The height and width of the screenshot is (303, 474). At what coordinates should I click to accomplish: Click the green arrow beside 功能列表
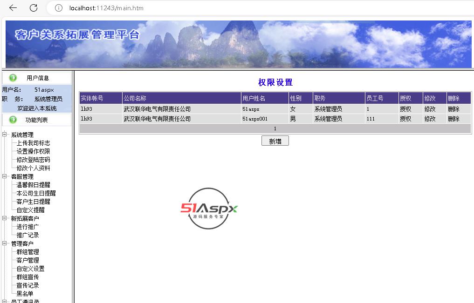click(x=13, y=120)
